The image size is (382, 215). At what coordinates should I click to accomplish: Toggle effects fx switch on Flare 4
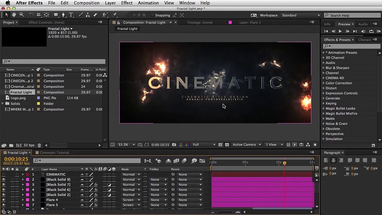coord(96,200)
